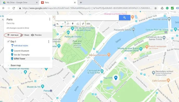The image size is (179, 102).
Task: Close the My Drive browser tab
Action: click(x=37, y=3)
